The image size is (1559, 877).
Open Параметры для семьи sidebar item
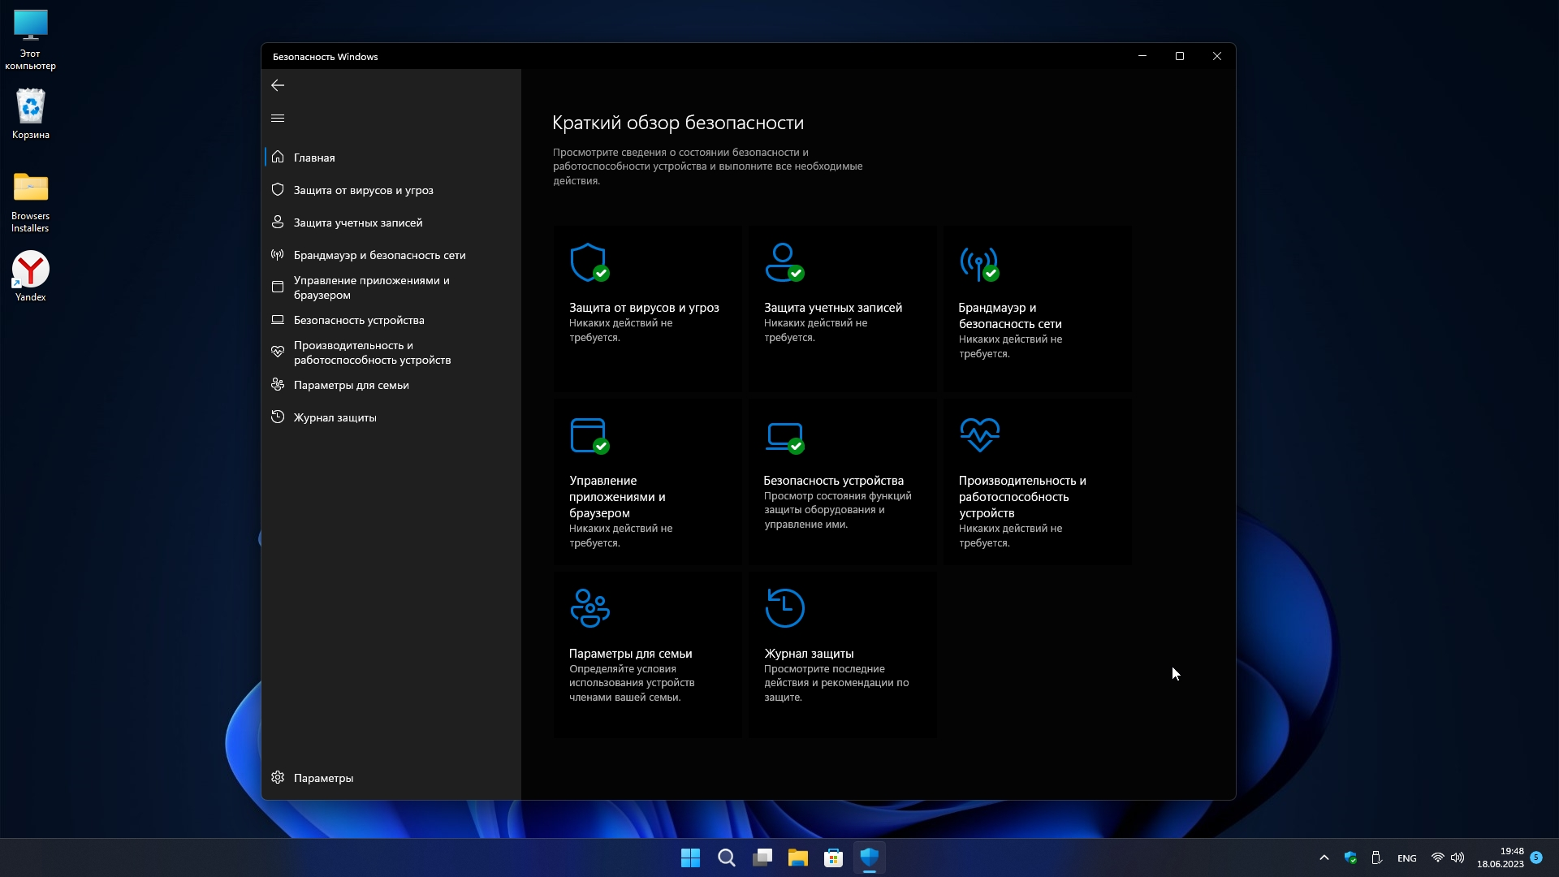pyautogui.click(x=351, y=385)
